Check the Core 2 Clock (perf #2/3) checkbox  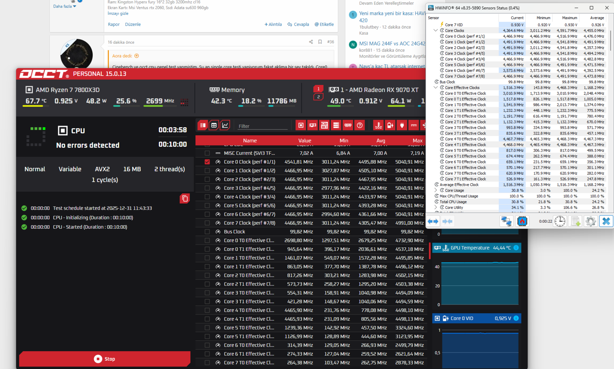tap(207, 179)
